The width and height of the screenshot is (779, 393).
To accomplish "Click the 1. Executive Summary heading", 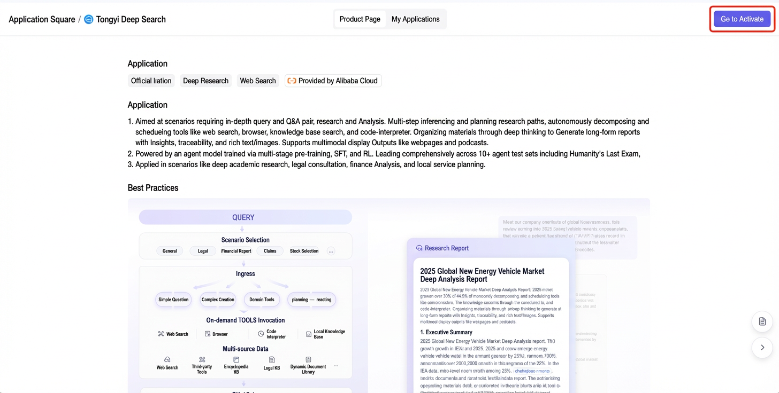I will (446, 332).
